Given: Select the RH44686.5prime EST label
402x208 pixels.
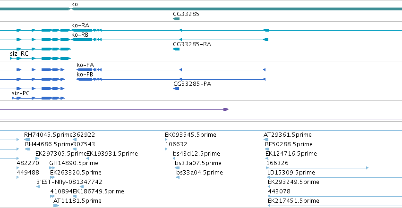Looking at the screenshot, I should tap(49, 144).
